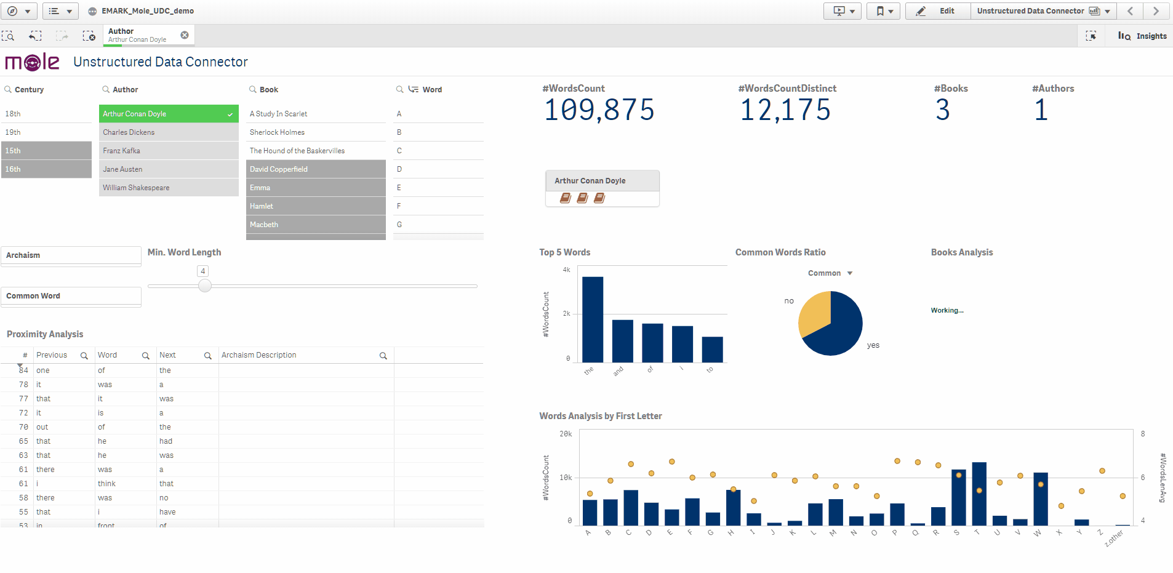Select Hamlet in the Book list

click(316, 206)
